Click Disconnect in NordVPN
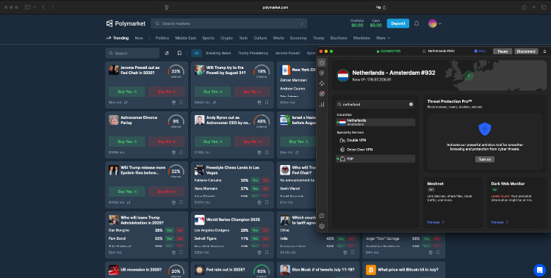551x278 pixels. 526,51
